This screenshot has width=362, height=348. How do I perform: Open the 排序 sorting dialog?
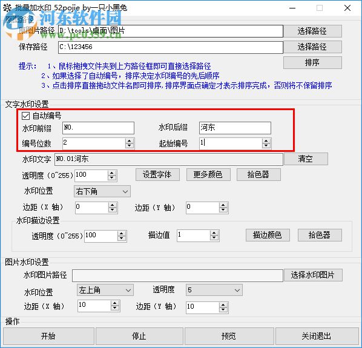click(x=312, y=62)
